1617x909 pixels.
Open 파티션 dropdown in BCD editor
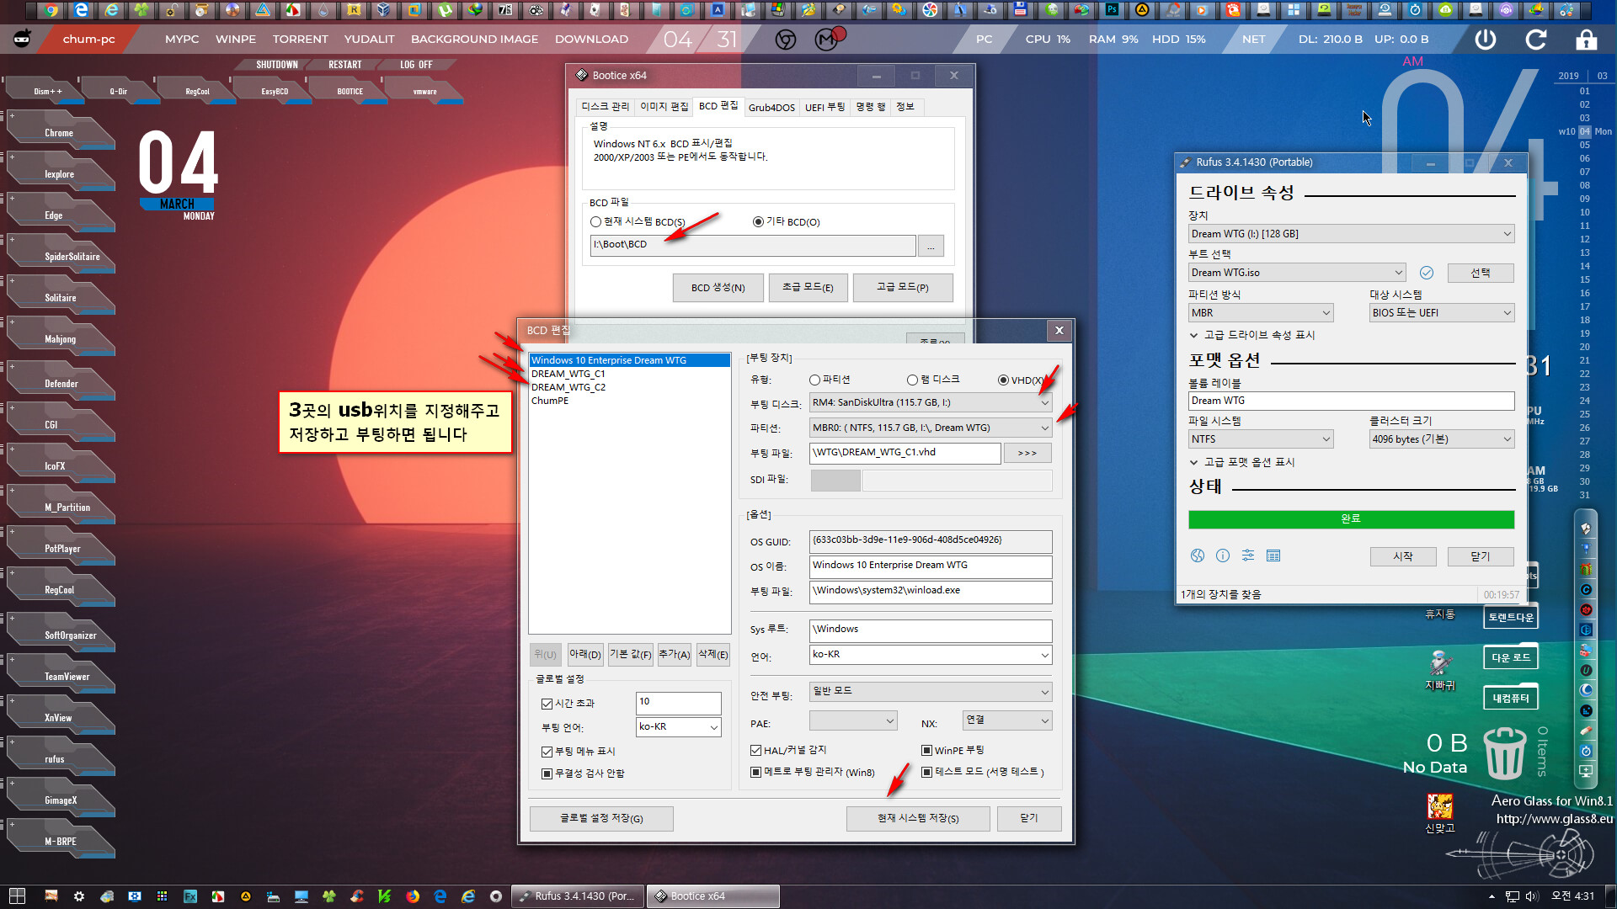931,428
